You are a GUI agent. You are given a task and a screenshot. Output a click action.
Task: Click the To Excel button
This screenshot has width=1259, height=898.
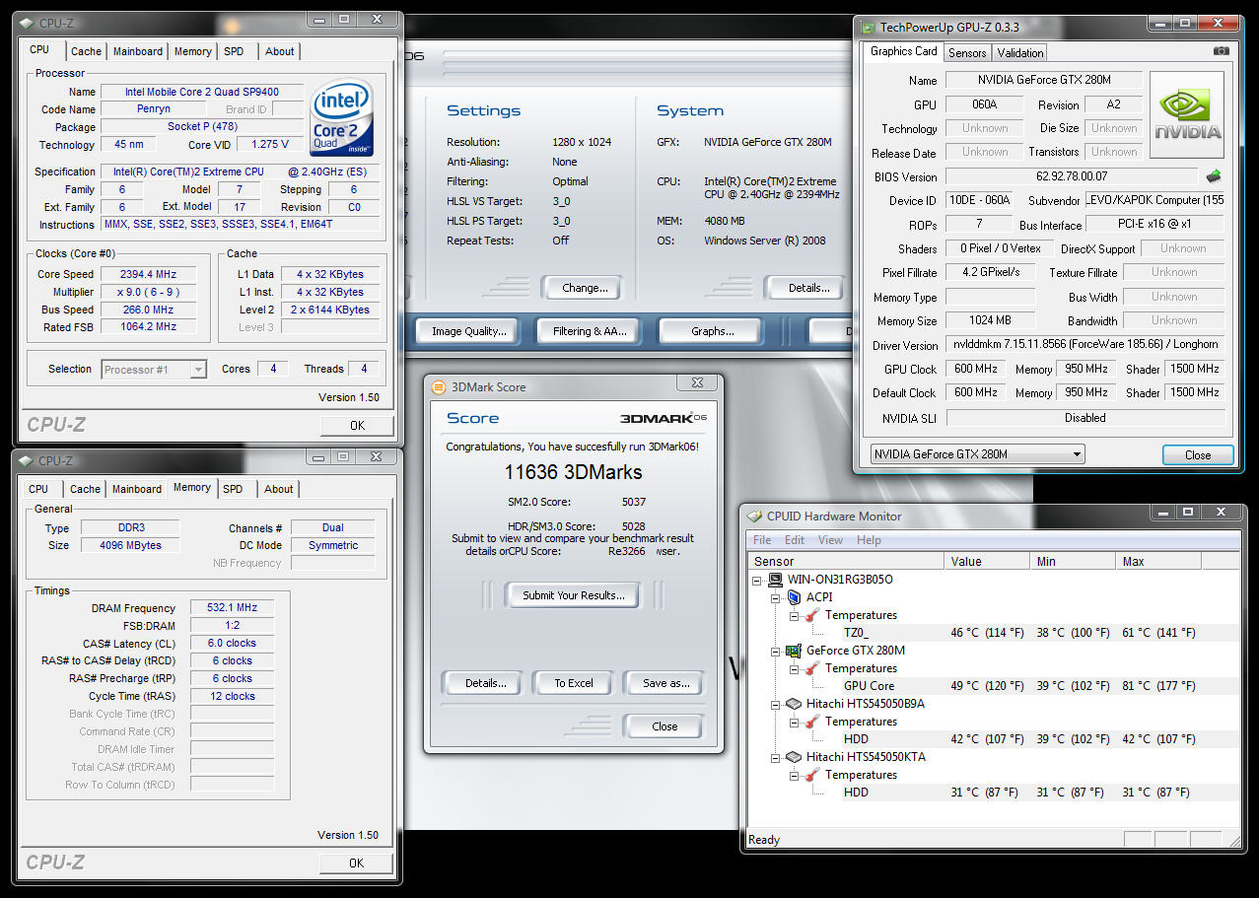[574, 683]
